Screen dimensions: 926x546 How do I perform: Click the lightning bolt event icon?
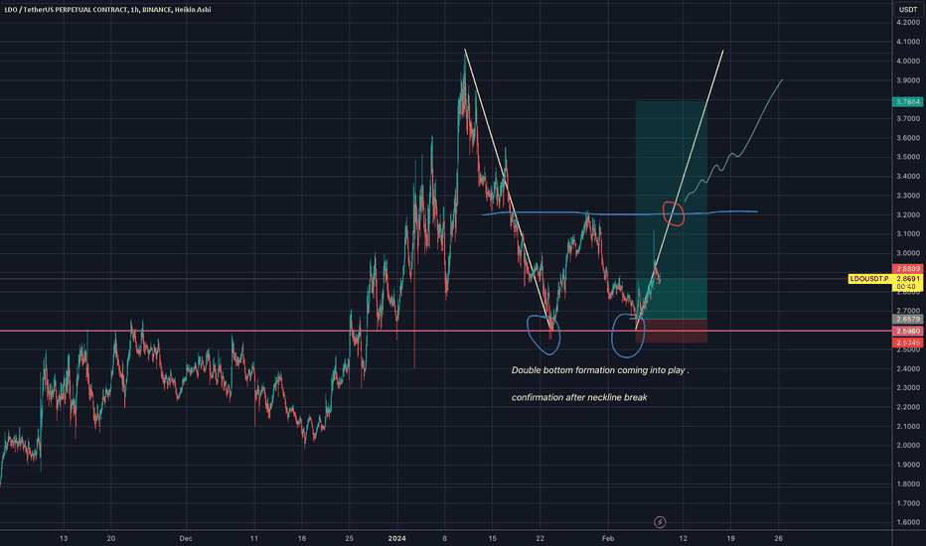(660, 522)
